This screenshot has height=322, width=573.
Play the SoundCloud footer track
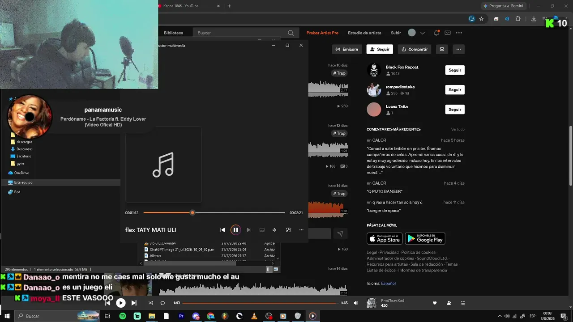pos(121,303)
